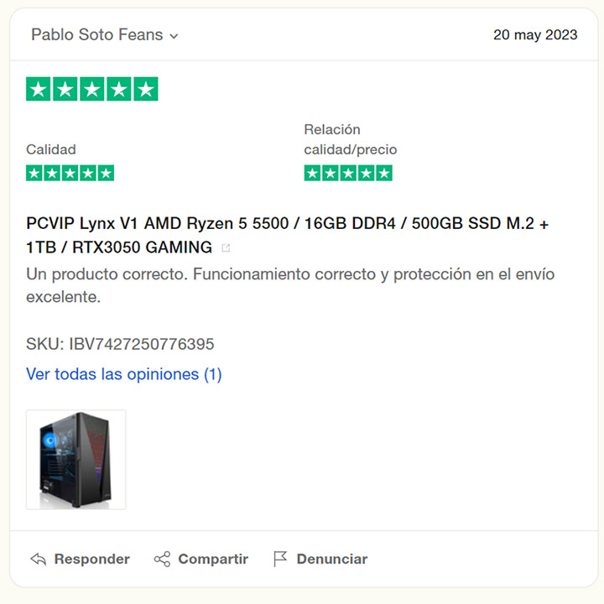Click the Compartir button label
This screenshot has width=604, height=604.
[213, 559]
